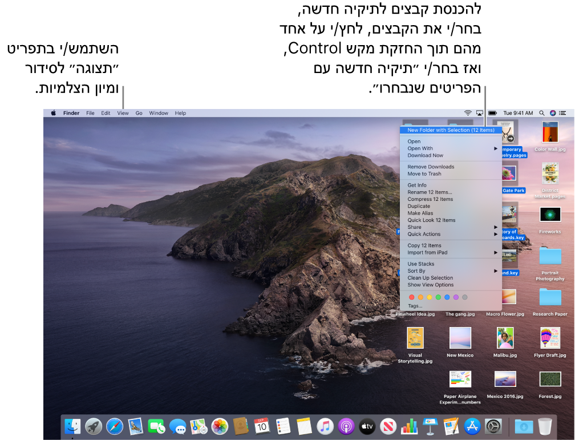Open the Go menu
575x440 pixels.
[139, 113]
